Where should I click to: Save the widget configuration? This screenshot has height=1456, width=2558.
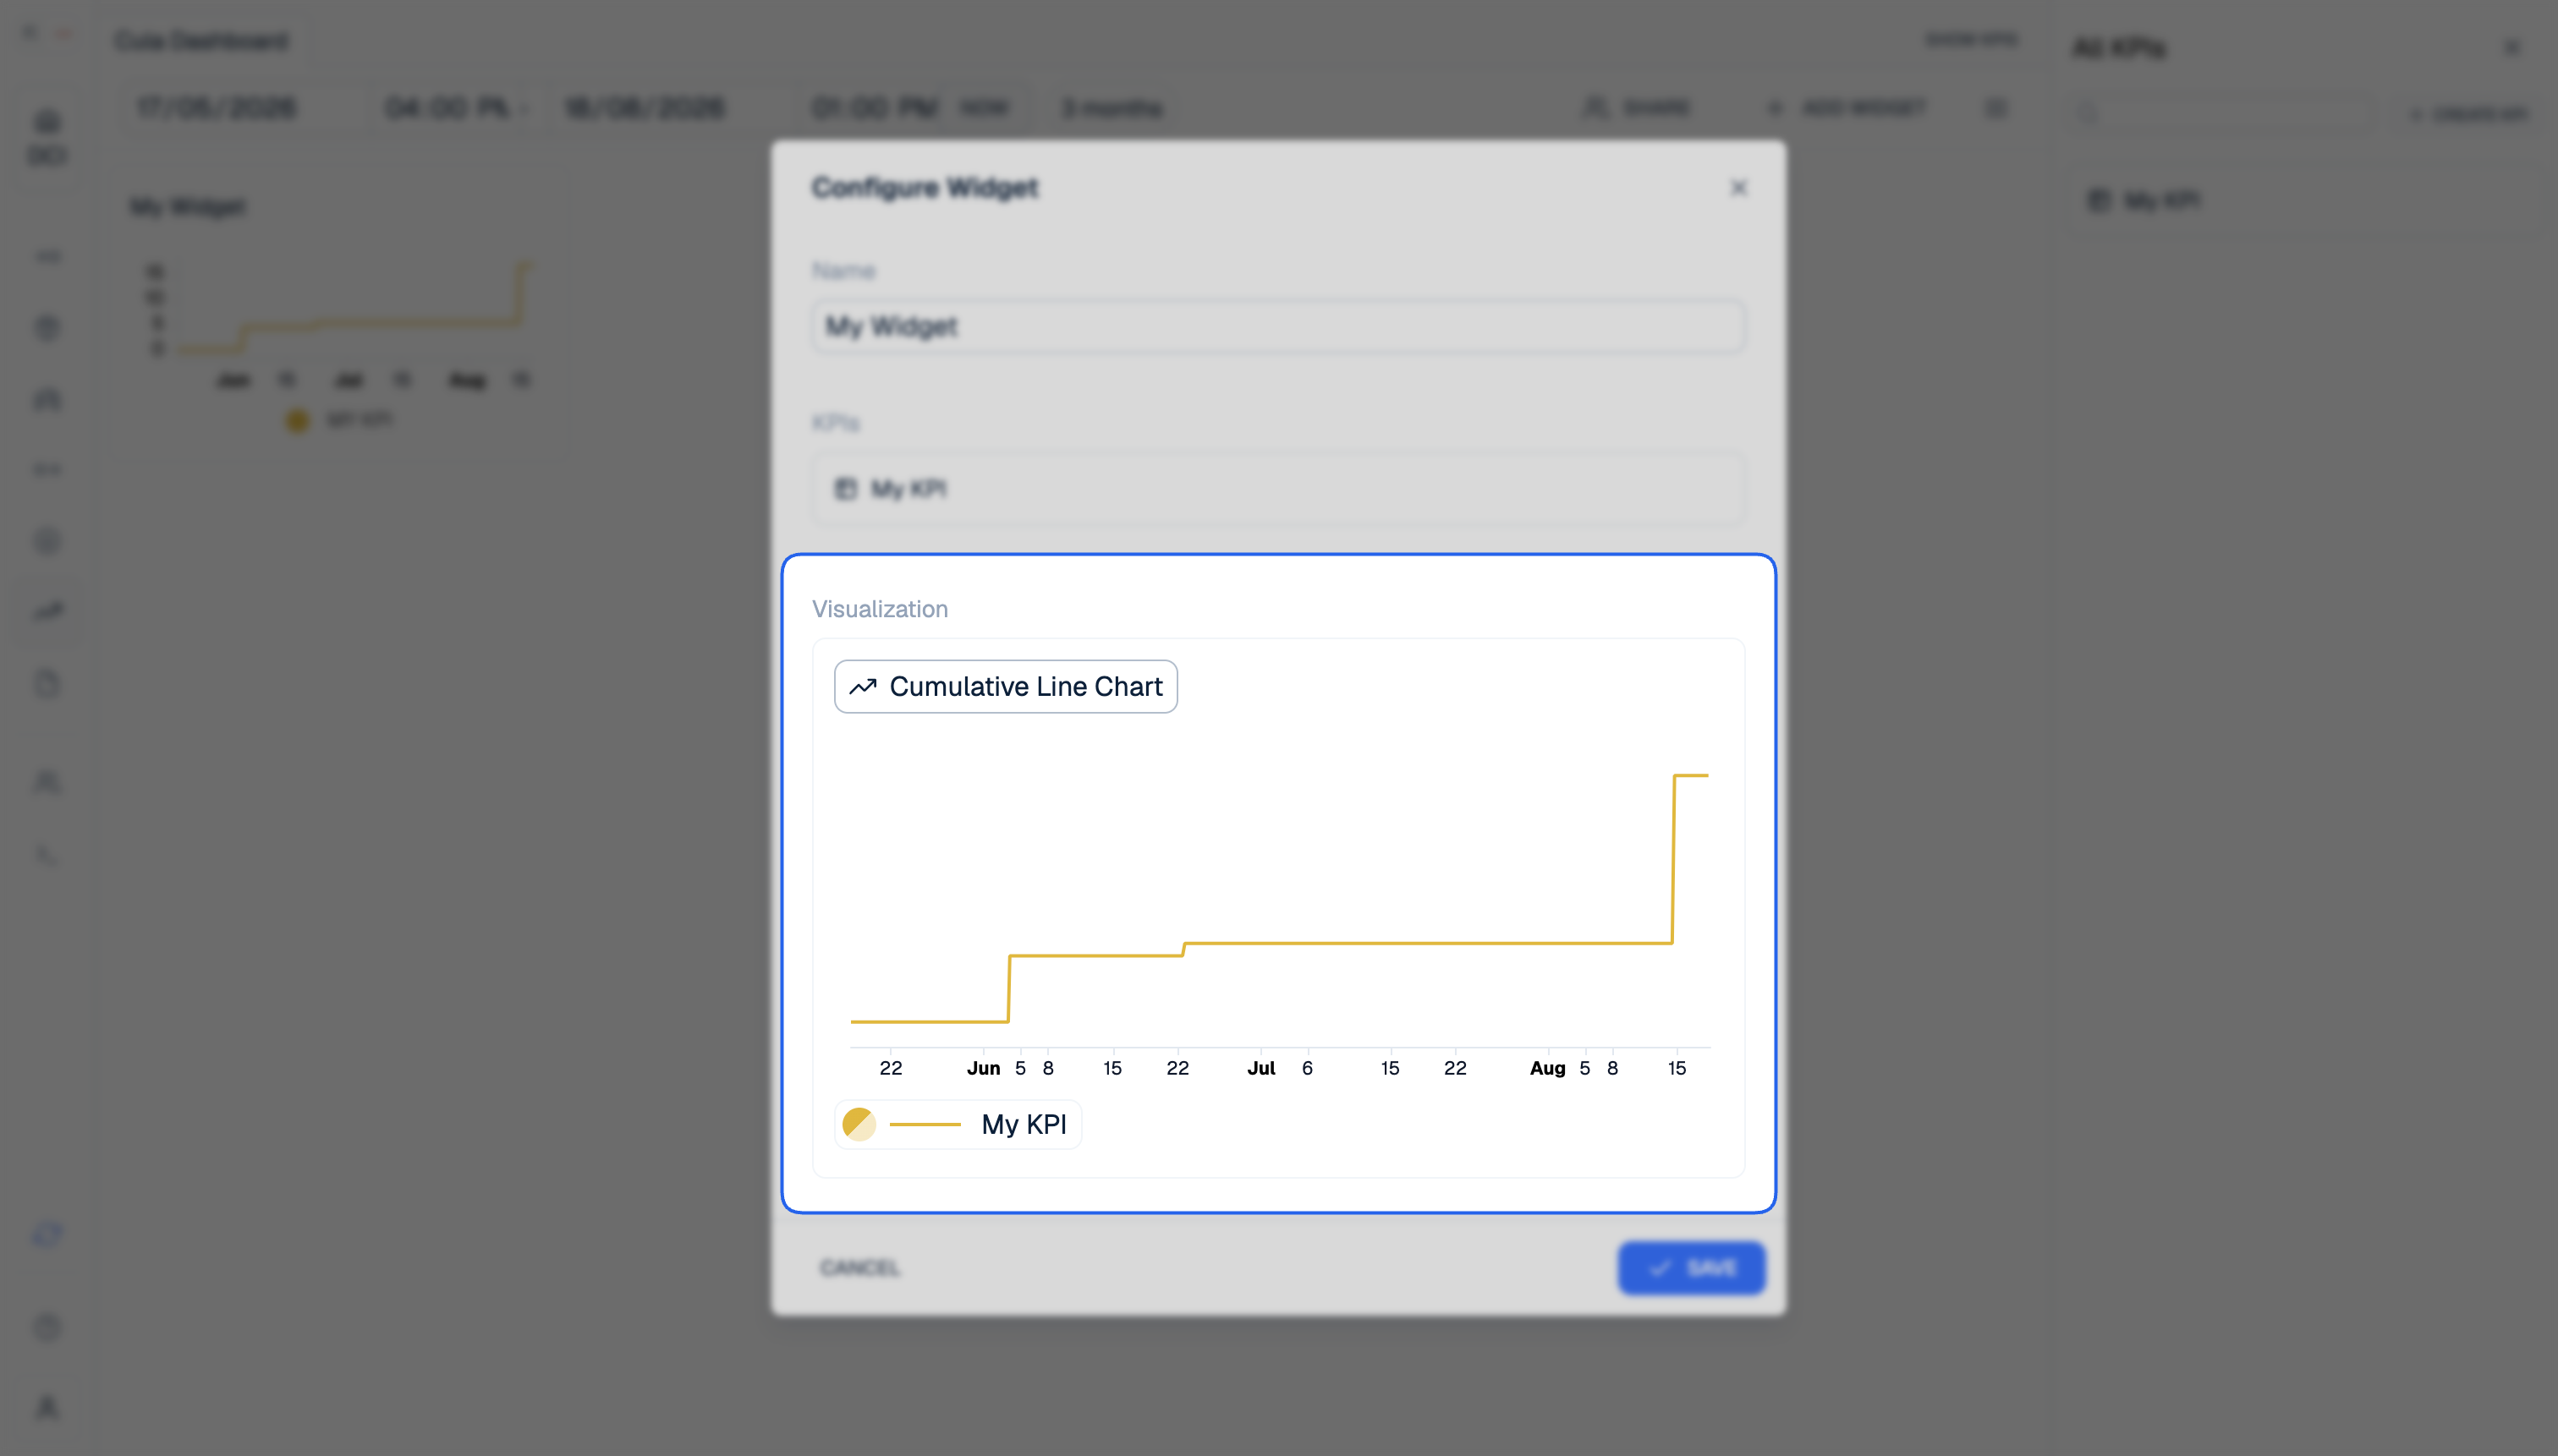[x=1691, y=1268]
